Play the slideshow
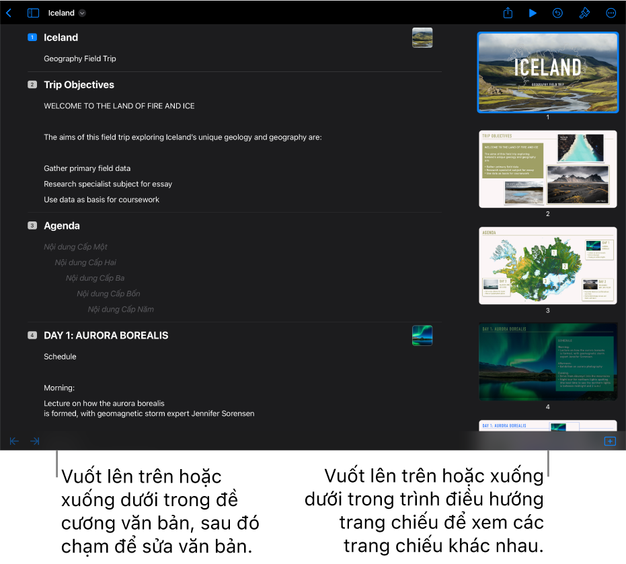This screenshot has height=564, width=626. [x=532, y=13]
